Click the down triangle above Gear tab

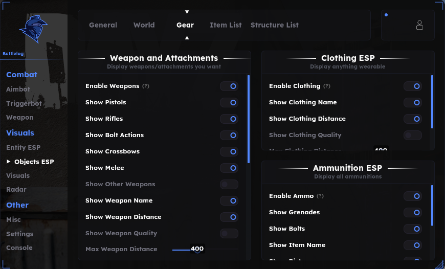[x=187, y=12]
